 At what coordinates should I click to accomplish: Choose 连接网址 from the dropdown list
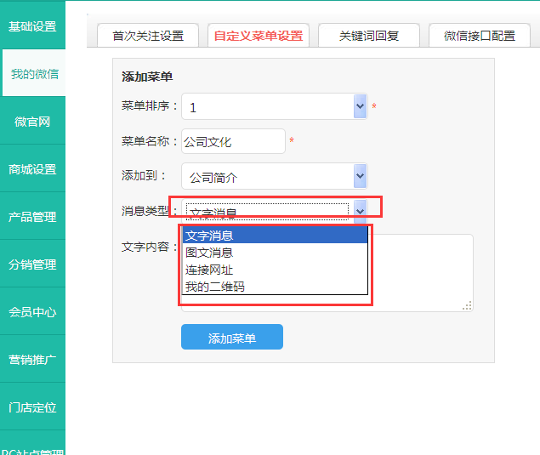[x=209, y=270]
